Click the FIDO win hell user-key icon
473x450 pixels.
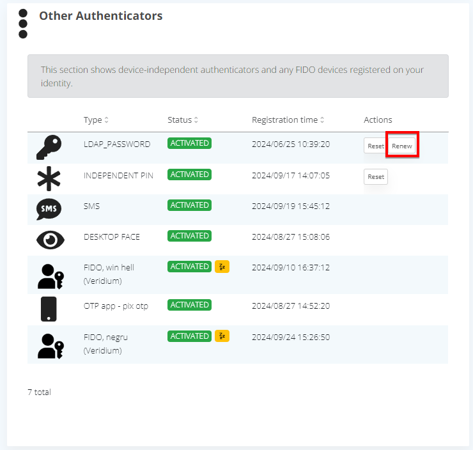click(x=50, y=276)
